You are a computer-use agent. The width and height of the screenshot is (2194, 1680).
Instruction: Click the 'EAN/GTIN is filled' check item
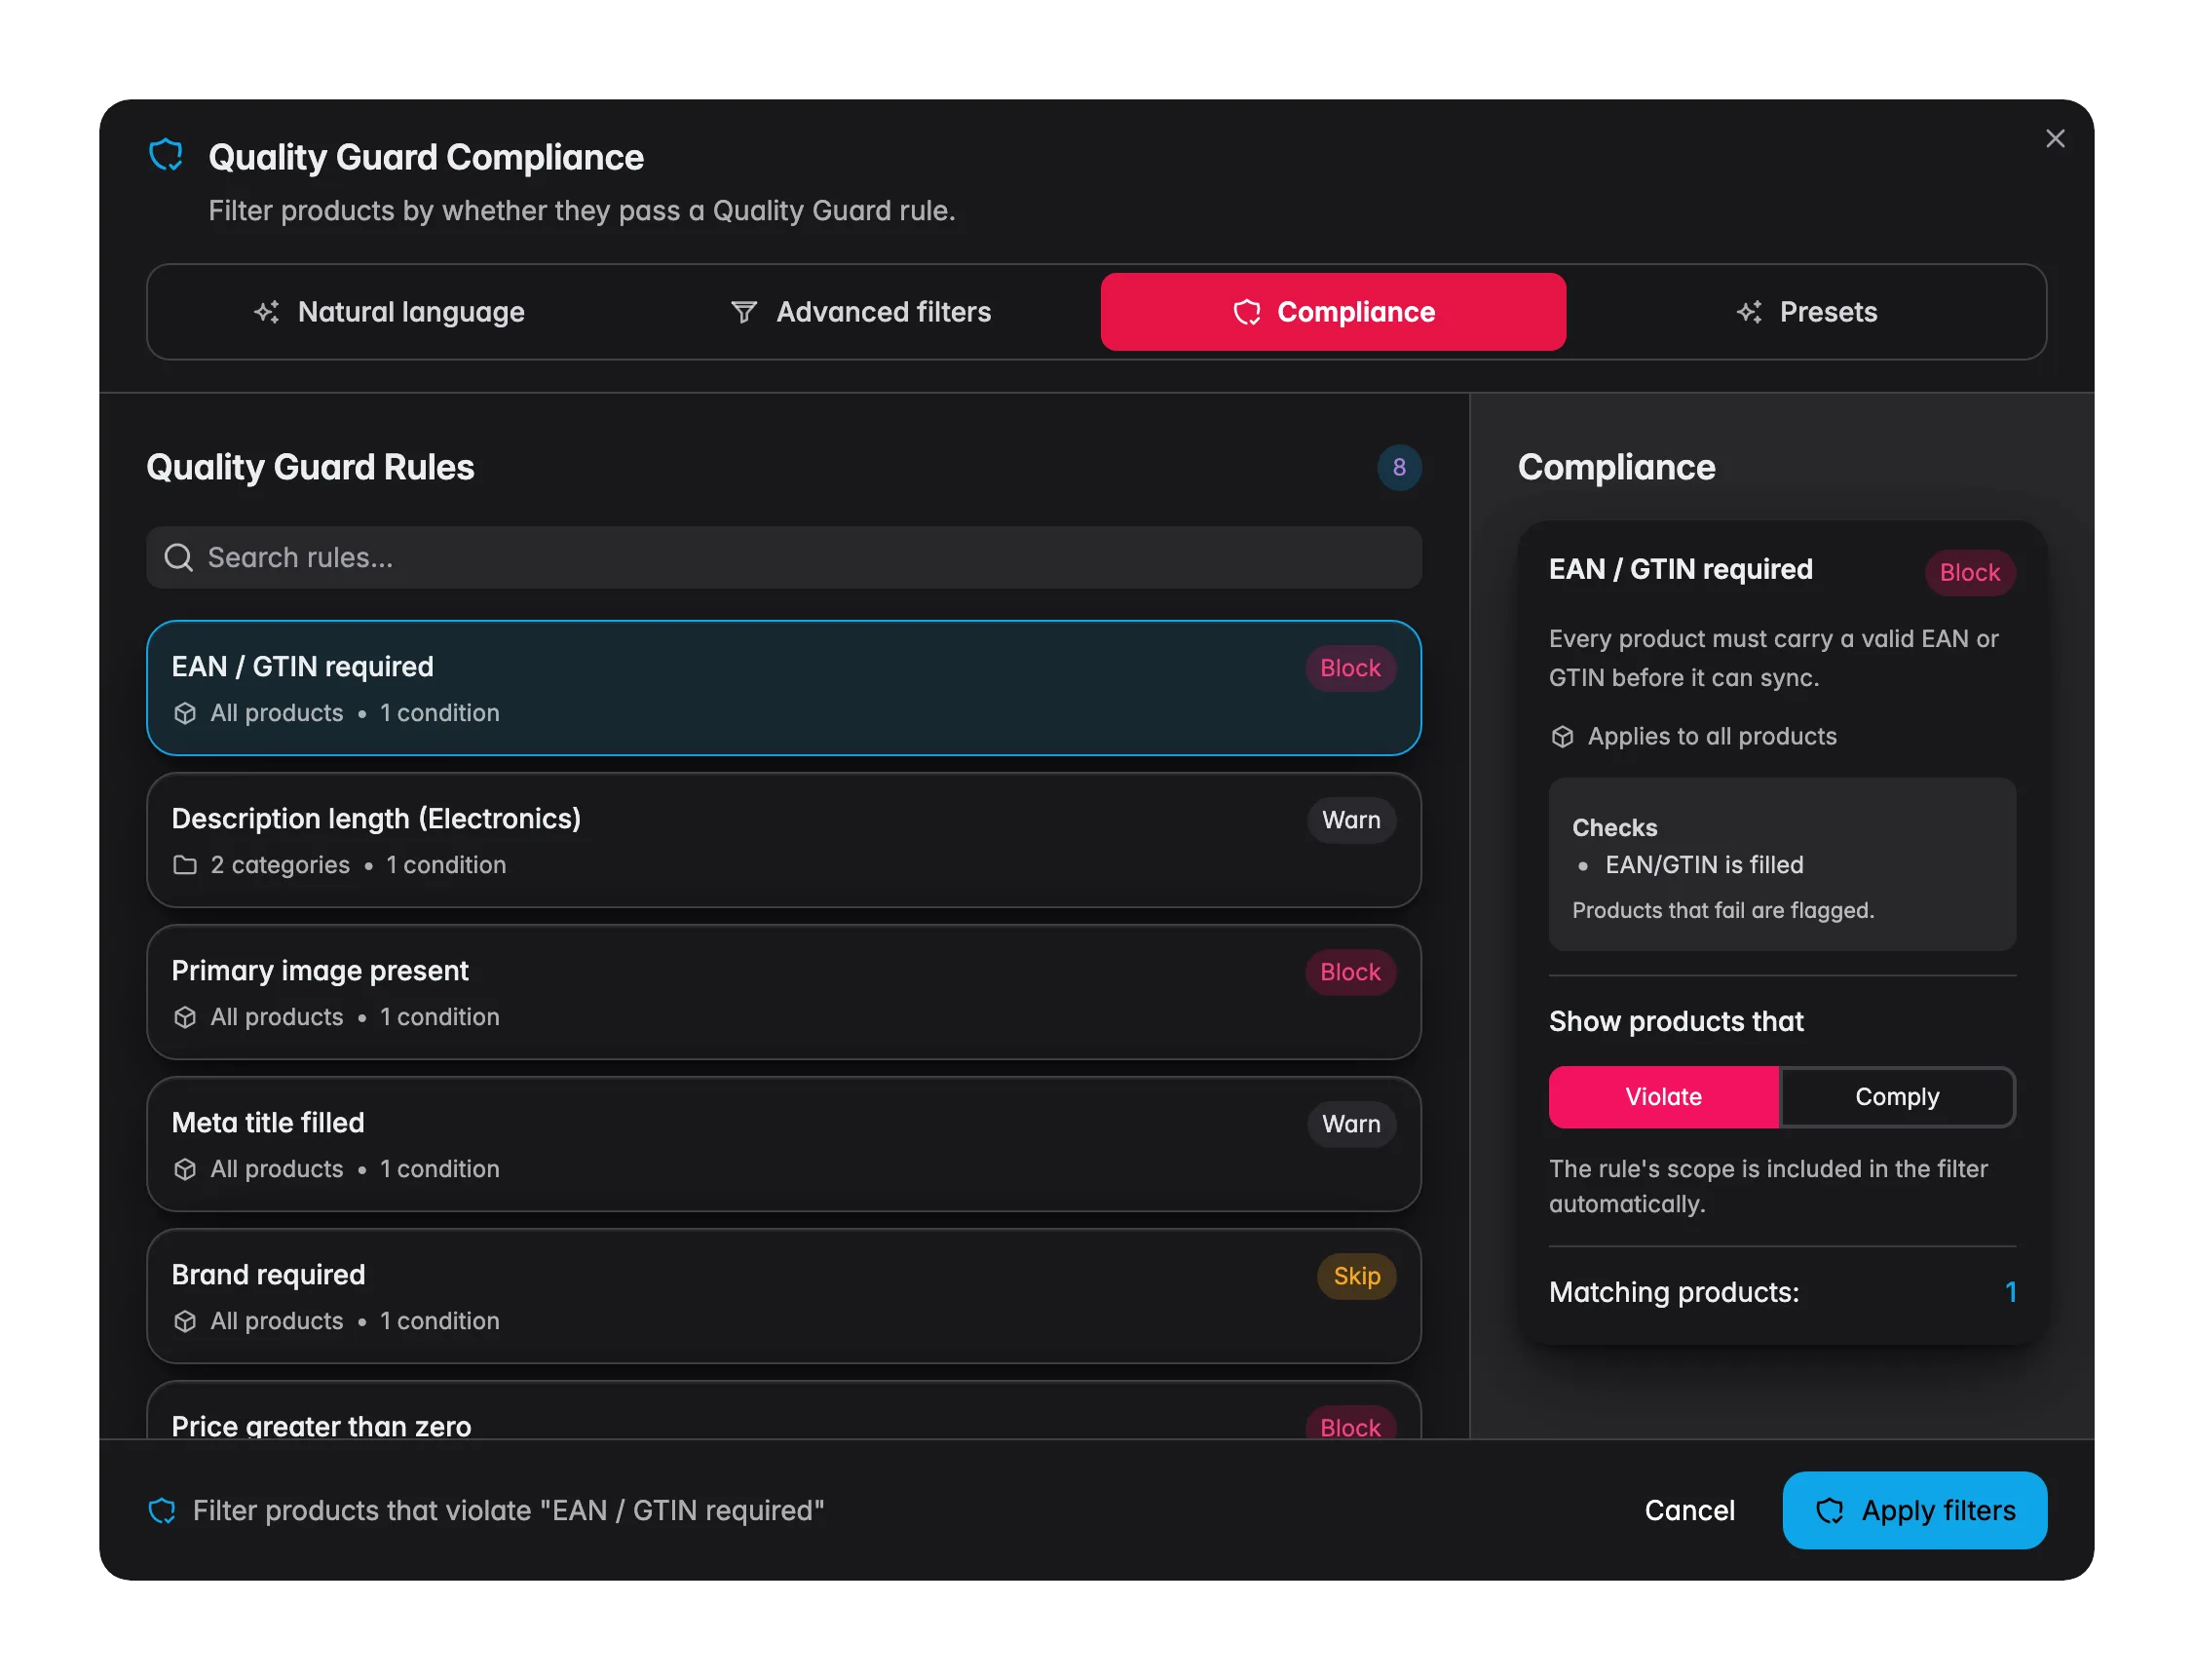pyautogui.click(x=1703, y=865)
